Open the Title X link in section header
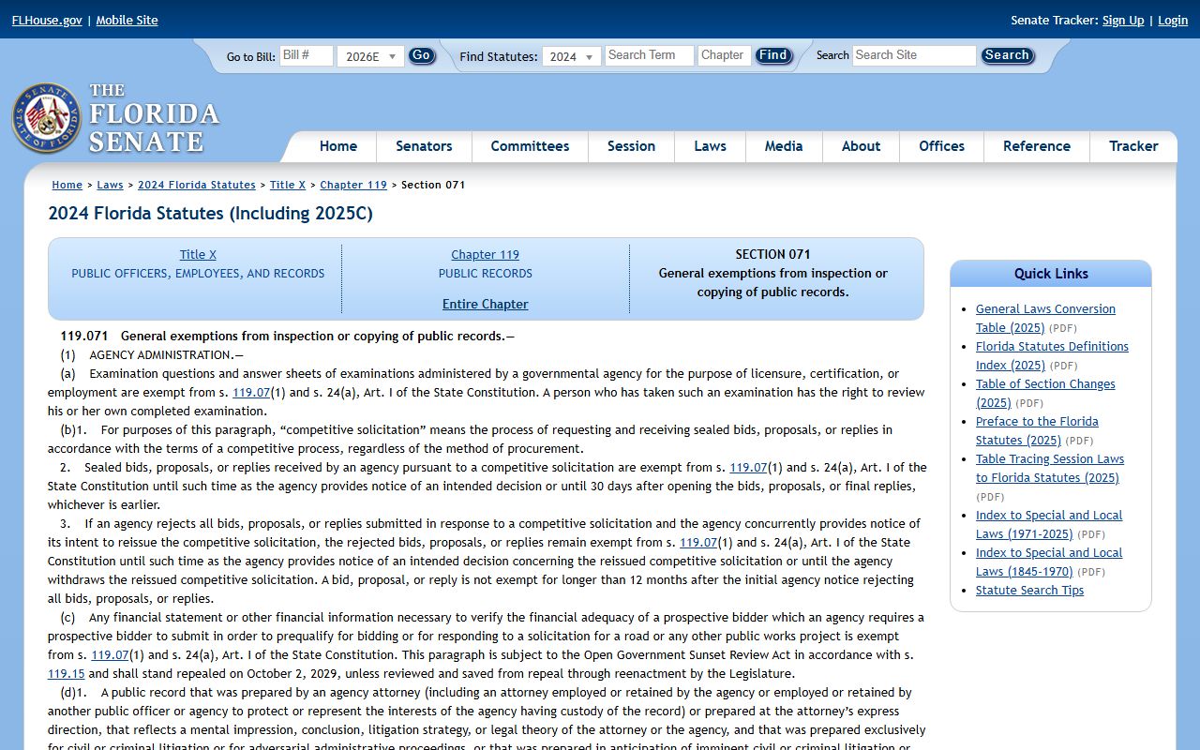Screen dimensions: 1200x750 198,254
